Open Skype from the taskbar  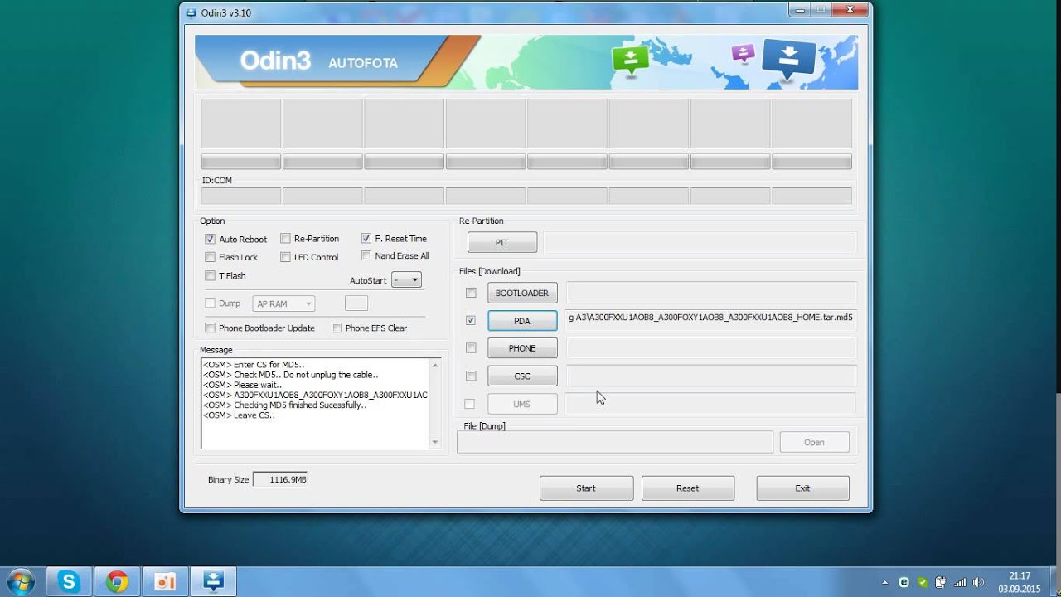pos(68,582)
